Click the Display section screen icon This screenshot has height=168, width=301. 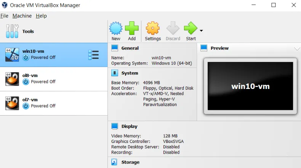[x=115, y=126]
